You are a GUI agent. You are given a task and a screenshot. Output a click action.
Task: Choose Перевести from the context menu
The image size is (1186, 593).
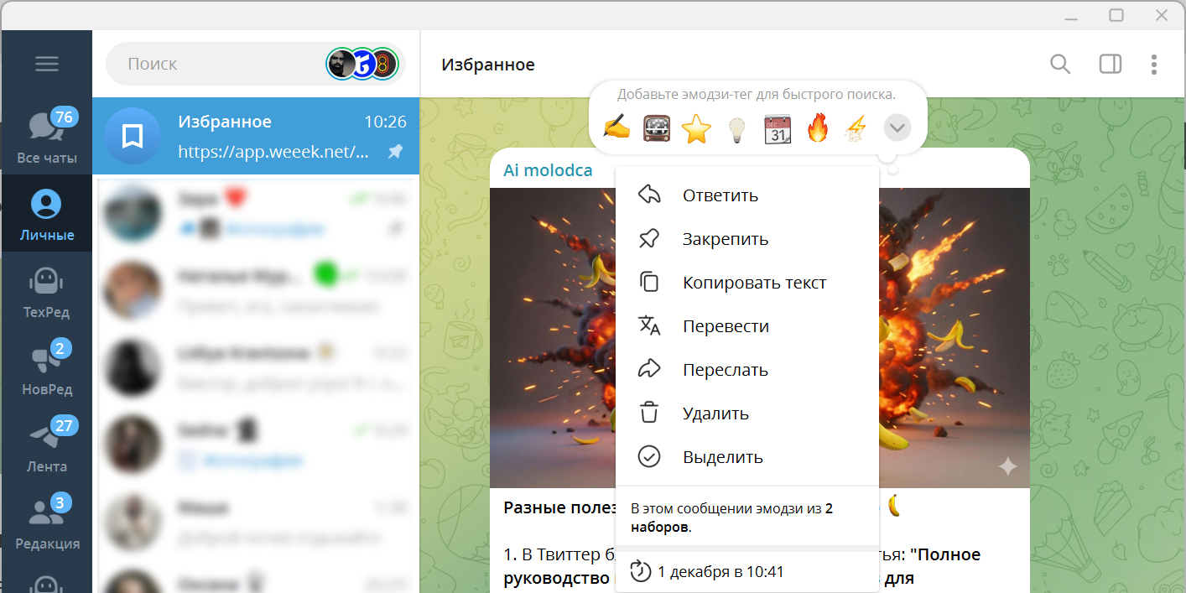point(725,325)
